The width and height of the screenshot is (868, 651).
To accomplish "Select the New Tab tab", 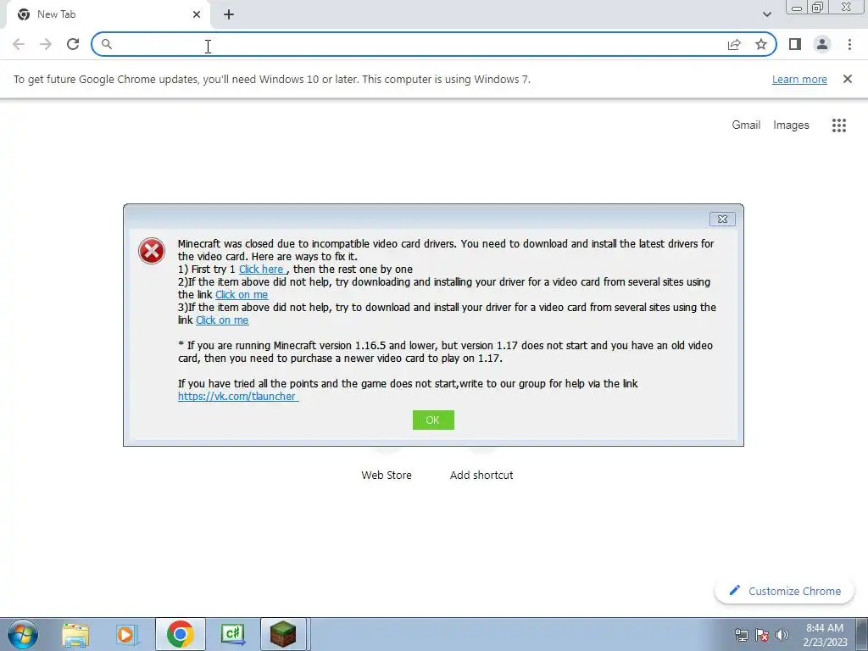I will [x=108, y=15].
